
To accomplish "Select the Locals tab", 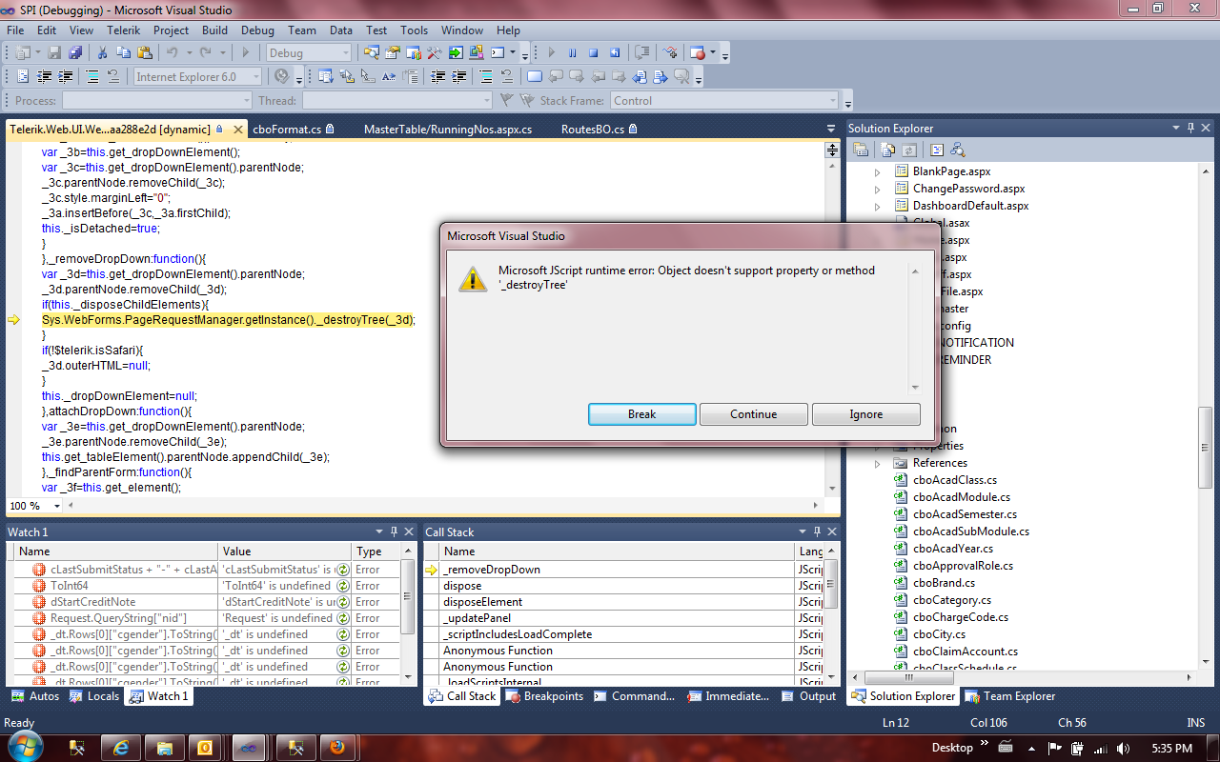I will 95,696.
